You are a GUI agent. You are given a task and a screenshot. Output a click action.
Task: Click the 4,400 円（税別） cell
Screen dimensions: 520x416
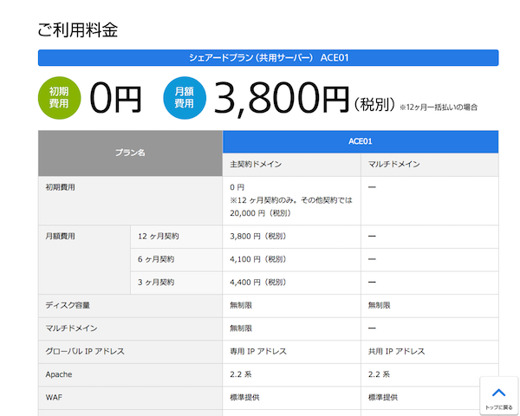tap(291, 283)
